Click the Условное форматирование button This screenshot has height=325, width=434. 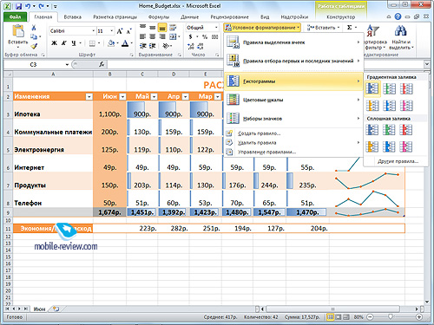tap(262, 28)
